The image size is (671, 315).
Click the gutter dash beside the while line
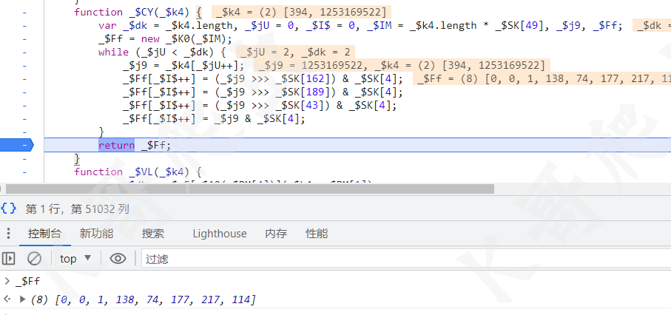[24, 52]
